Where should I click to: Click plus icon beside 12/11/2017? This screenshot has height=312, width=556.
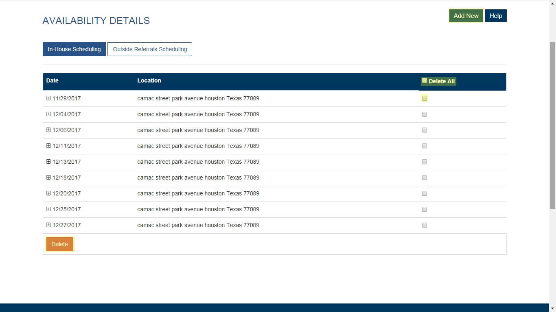(48, 146)
